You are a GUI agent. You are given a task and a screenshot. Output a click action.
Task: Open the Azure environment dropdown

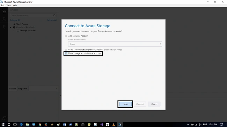[x=115, y=44]
